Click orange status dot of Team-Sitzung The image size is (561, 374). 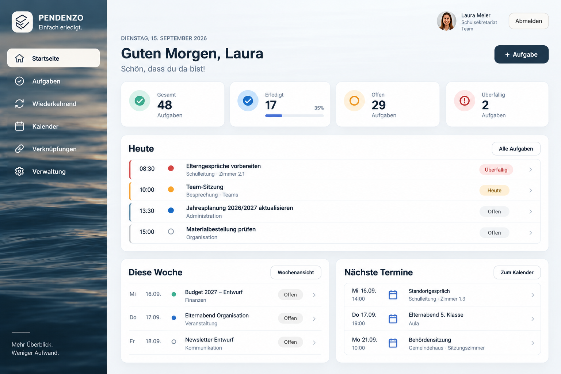[x=171, y=189]
